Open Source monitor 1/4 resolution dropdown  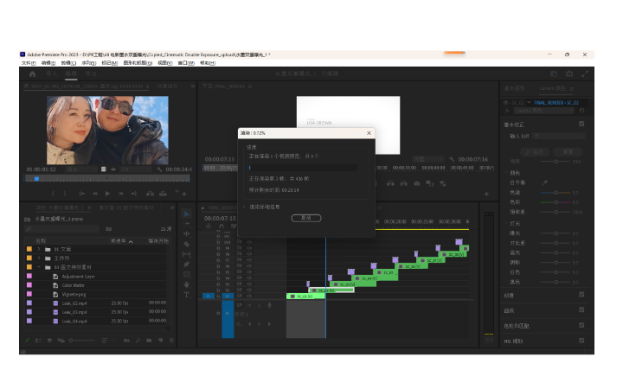(136, 169)
